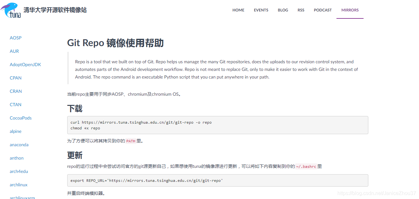Click the inline ~/.bashrc code label
This screenshot has height=199, width=419.
306,166
